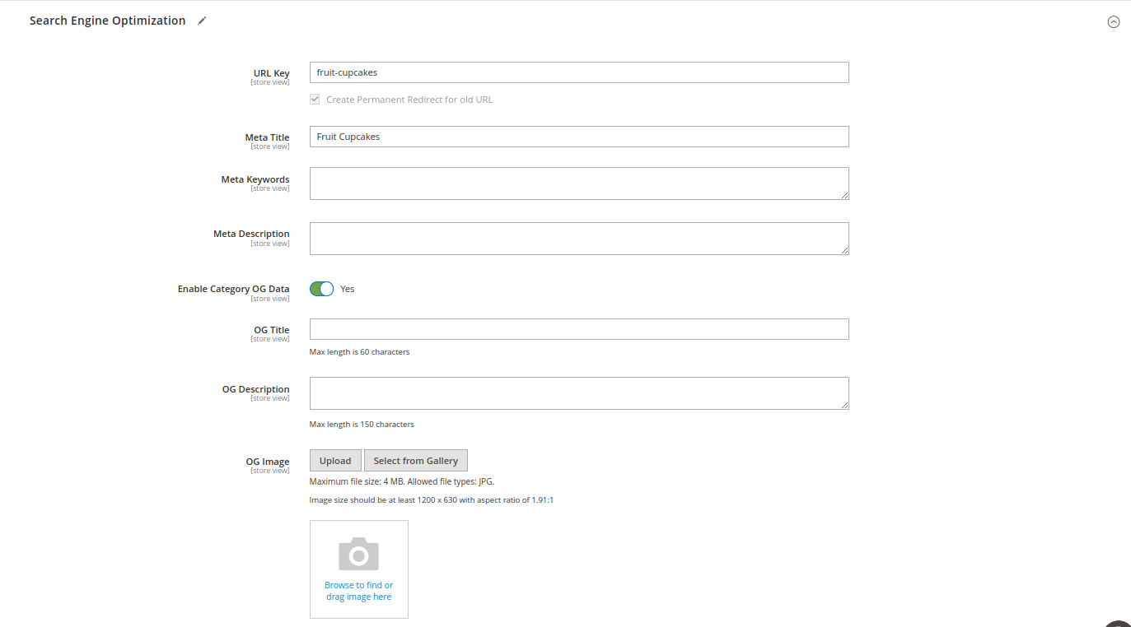The image size is (1131, 627).
Task: Click the Meta Title field showing Fruit Cupcakes
Action: (x=577, y=137)
